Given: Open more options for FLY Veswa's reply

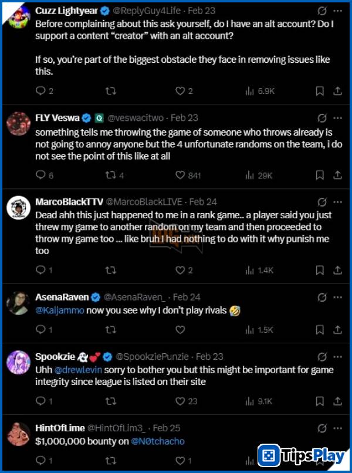Looking at the screenshot, I should point(337,116).
